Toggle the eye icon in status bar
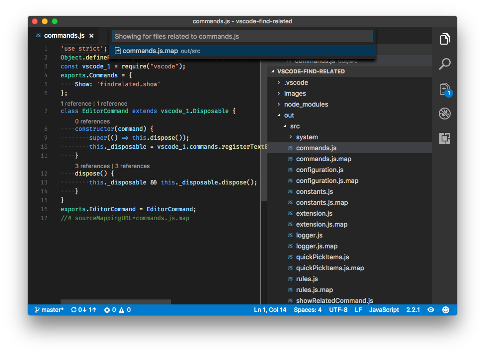 430,309
